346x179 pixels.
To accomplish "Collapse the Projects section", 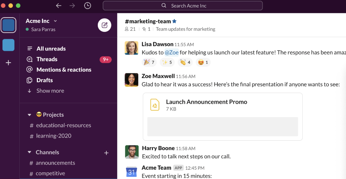I will [29, 115].
